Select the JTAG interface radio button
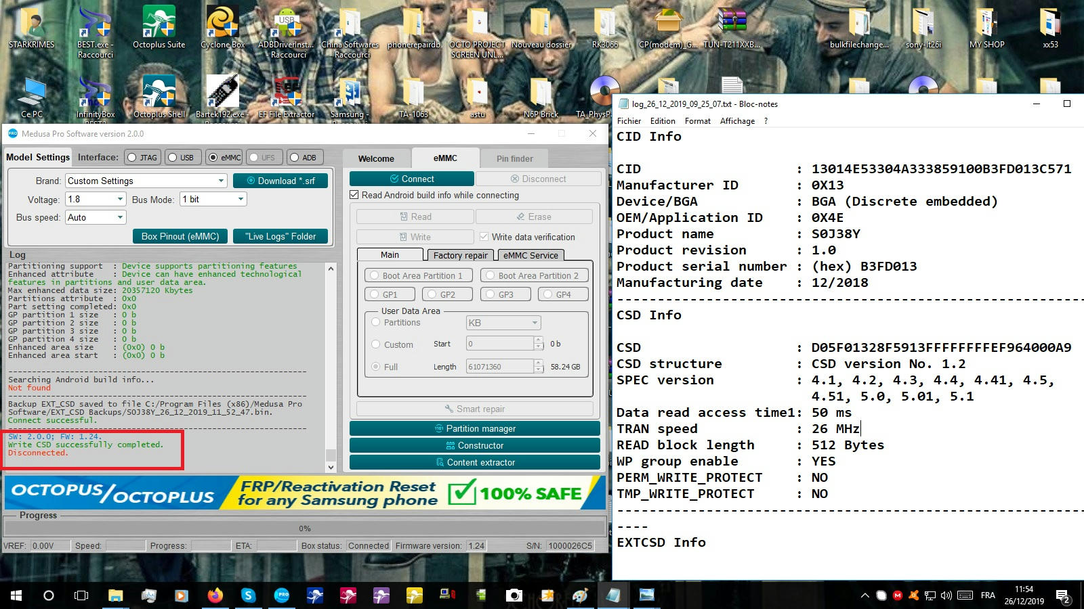 [x=130, y=156]
